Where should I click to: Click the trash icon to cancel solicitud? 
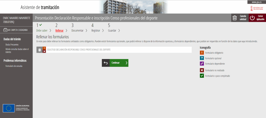(x=235, y=18)
